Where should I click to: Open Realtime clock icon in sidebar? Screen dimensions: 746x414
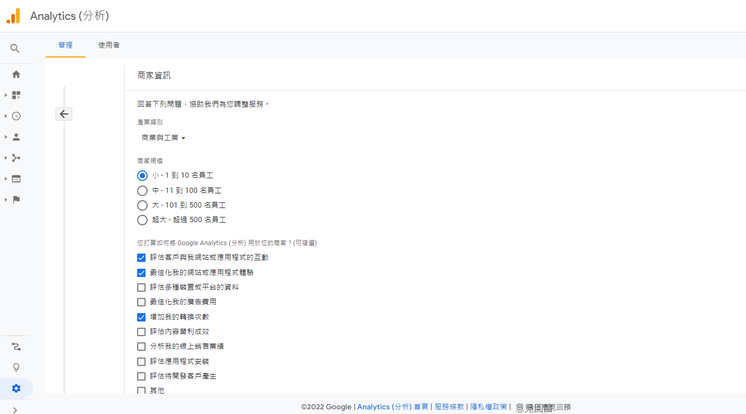(16, 116)
